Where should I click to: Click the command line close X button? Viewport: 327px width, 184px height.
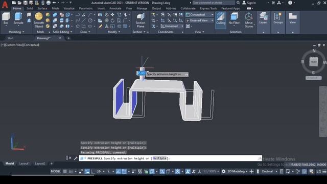click(x=70, y=158)
